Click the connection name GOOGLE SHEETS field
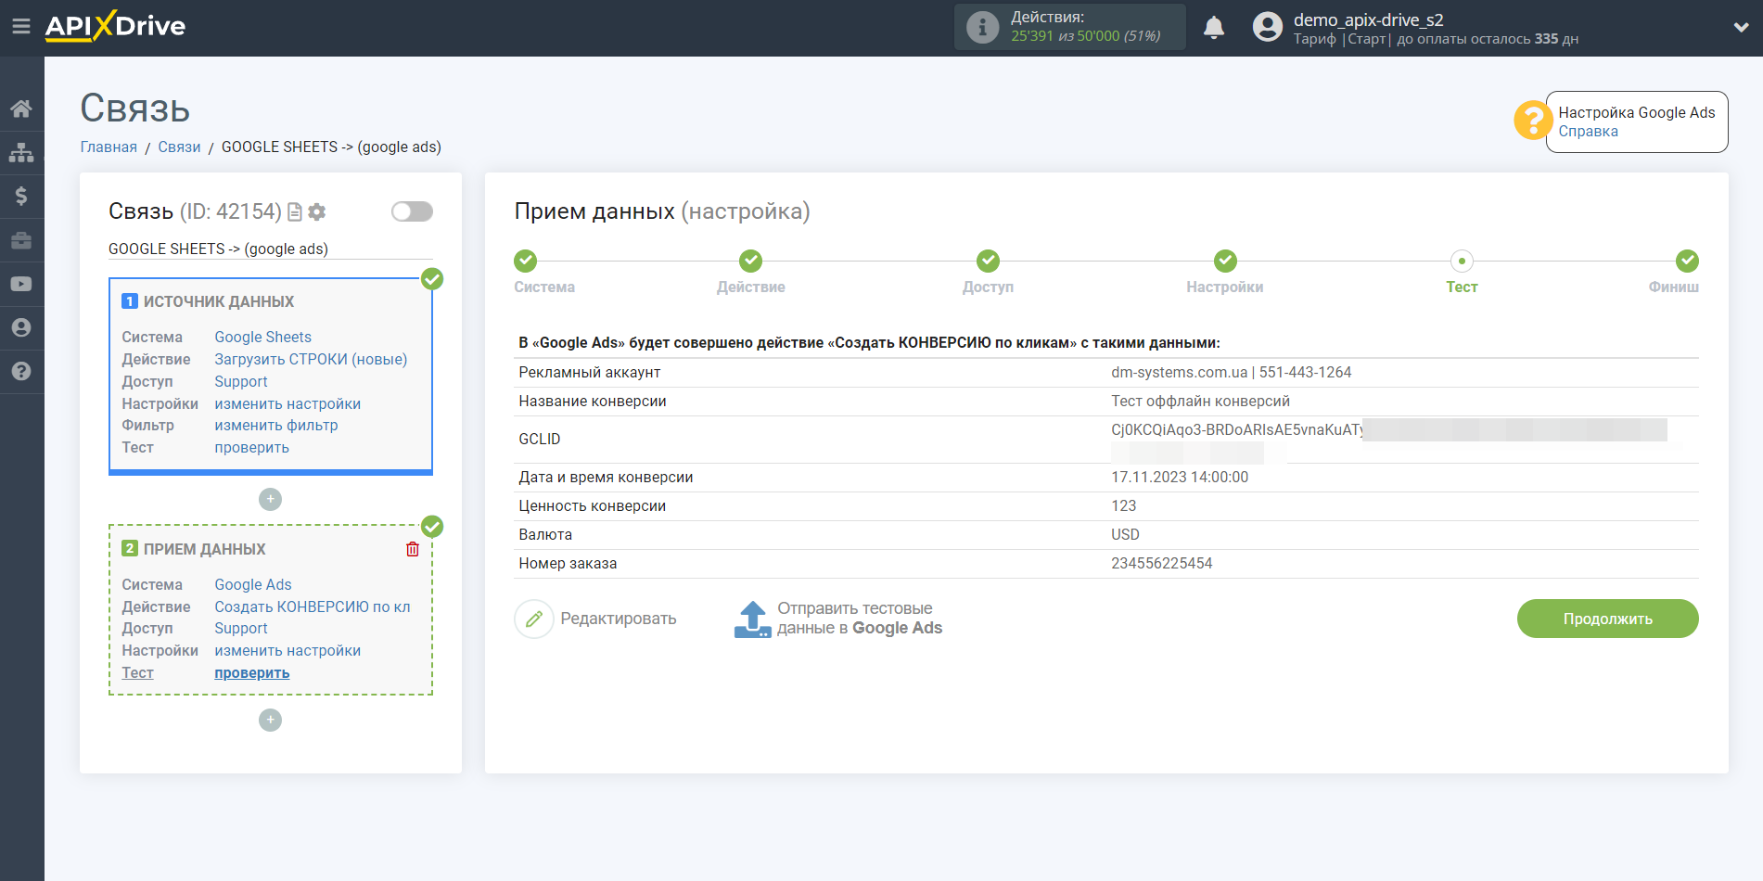1763x881 pixels. (x=270, y=249)
